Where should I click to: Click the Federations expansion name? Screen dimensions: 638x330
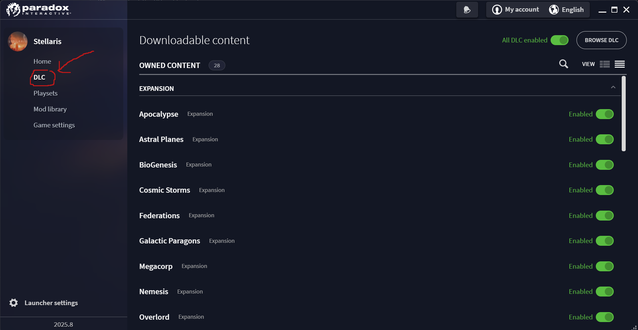coord(159,216)
